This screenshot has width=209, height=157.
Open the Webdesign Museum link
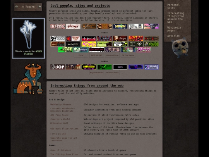[61, 104]
